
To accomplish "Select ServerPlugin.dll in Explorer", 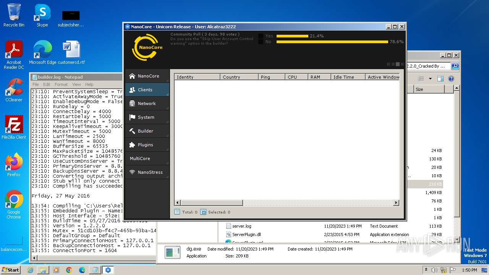I will coord(246,235).
